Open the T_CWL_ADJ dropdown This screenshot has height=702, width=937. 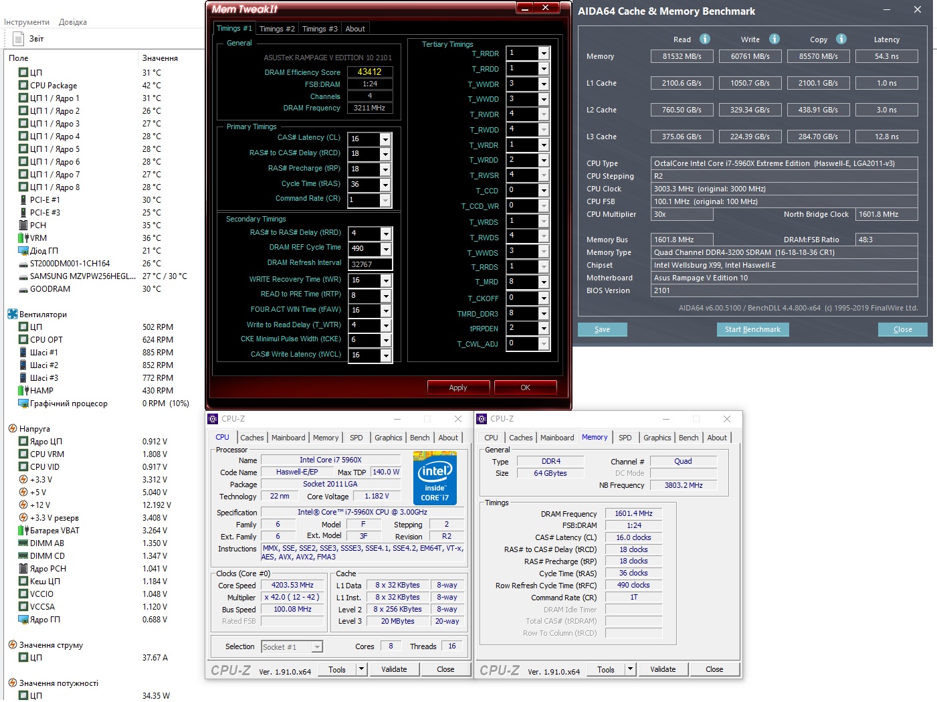544,344
